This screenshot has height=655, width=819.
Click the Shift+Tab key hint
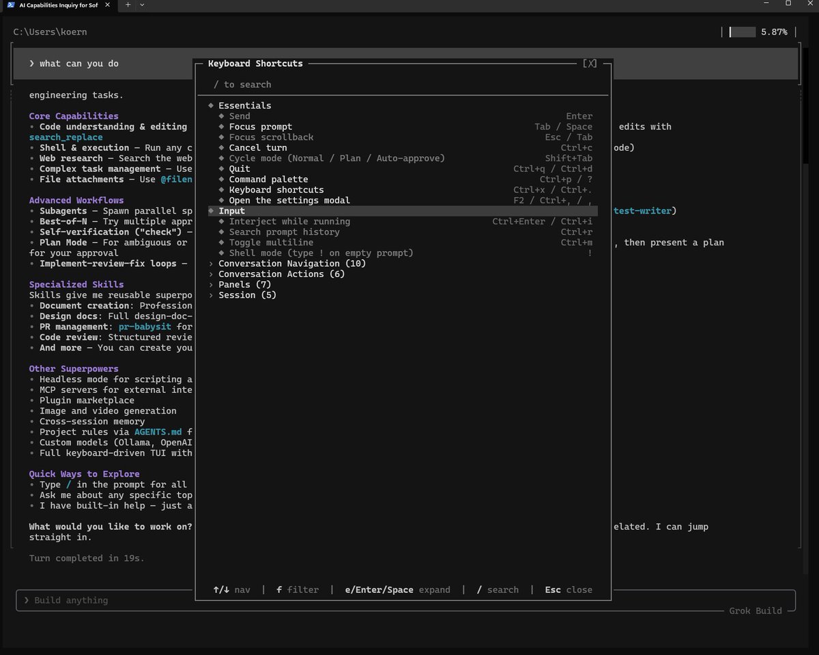coord(569,158)
